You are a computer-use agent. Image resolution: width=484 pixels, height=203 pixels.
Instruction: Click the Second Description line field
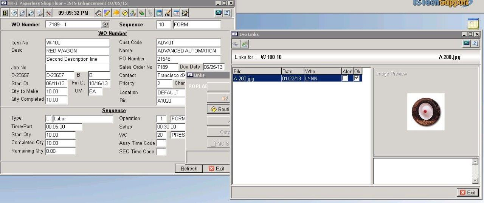coord(78,59)
